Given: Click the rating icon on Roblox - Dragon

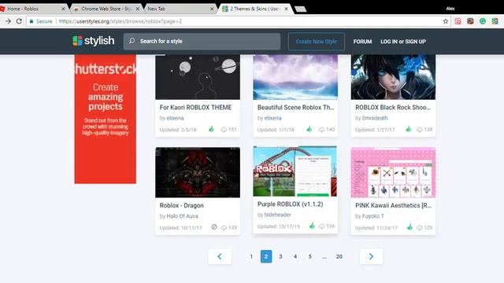Looking at the screenshot, I should pos(214,227).
